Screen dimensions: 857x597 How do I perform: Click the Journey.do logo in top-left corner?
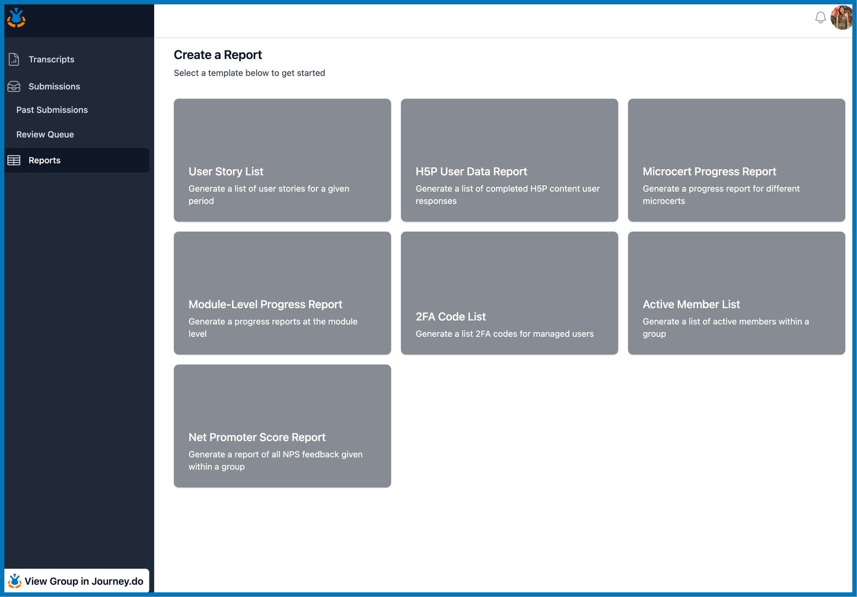(16, 18)
